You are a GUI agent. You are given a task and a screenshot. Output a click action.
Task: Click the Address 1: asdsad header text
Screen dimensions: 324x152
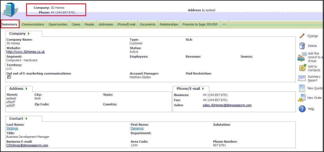pos(202,10)
